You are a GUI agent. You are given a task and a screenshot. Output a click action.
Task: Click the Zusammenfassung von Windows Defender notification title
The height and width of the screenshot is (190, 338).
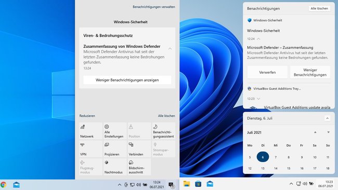(x=122, y=46)
